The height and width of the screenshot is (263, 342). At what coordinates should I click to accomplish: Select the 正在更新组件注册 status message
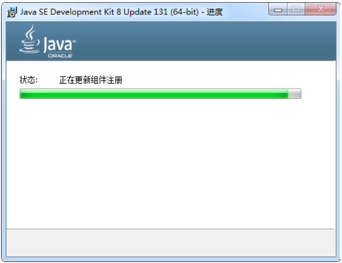point(90,80)
